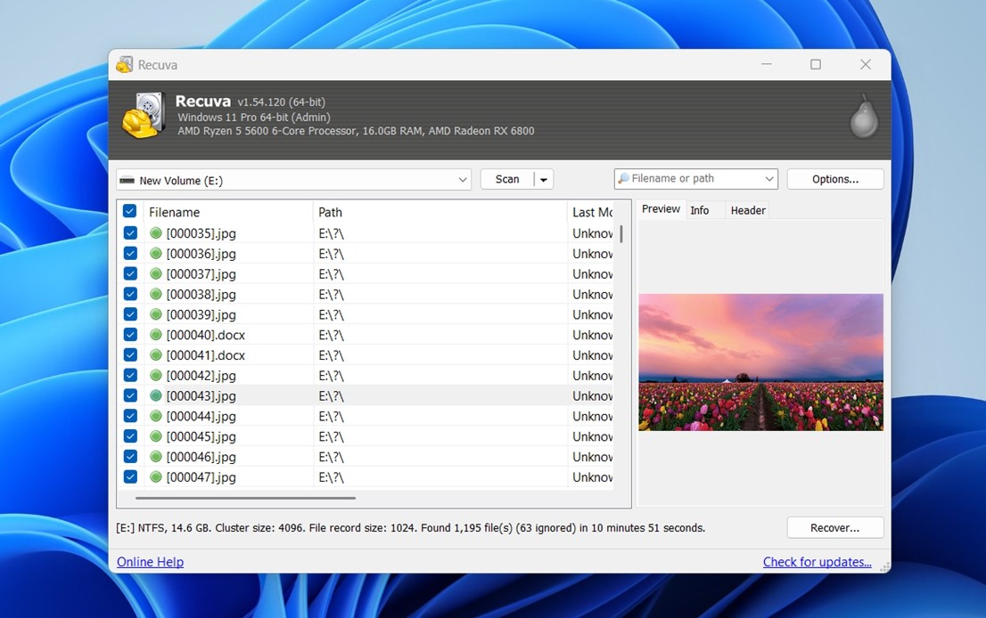Click the Piriform pear logo icon
986x618 pixels.
click(863, 117)
